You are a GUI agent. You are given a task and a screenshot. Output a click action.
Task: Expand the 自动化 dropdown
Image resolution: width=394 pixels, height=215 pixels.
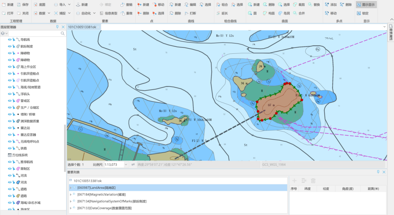tap(94, 13)
